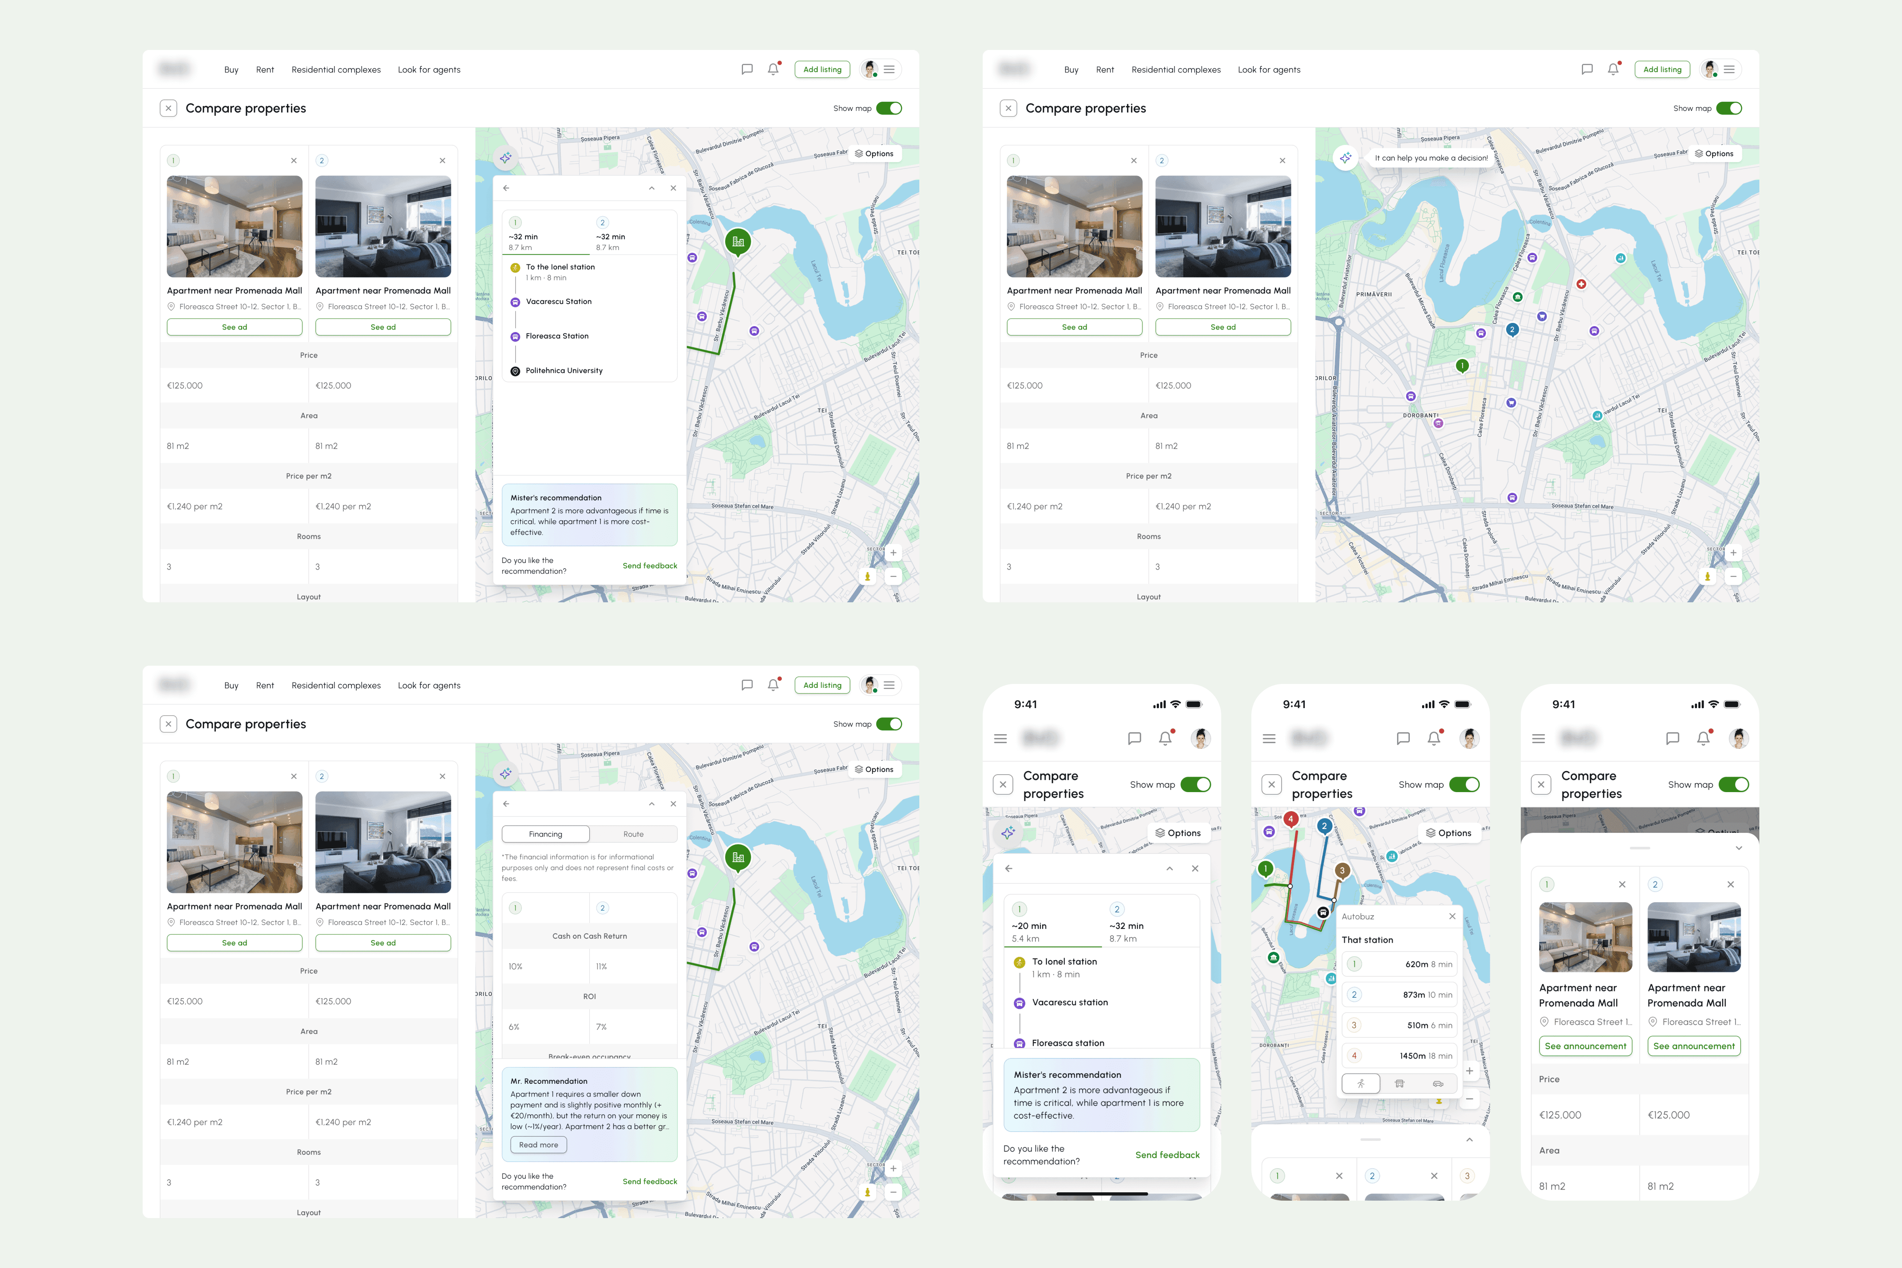The width and height of the screenshot is (1902, 1268).
Task: Click the brown number 3 map pin
Action: click(x=1342, y=871)
